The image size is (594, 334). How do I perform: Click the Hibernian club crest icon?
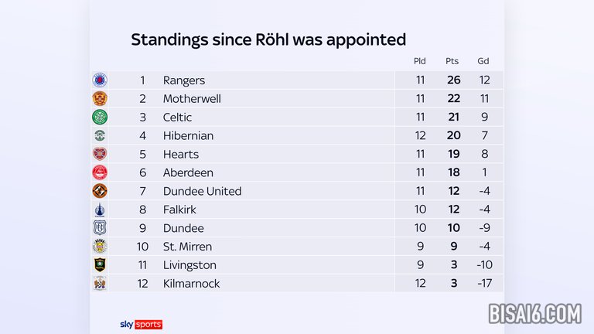point(100,136)
